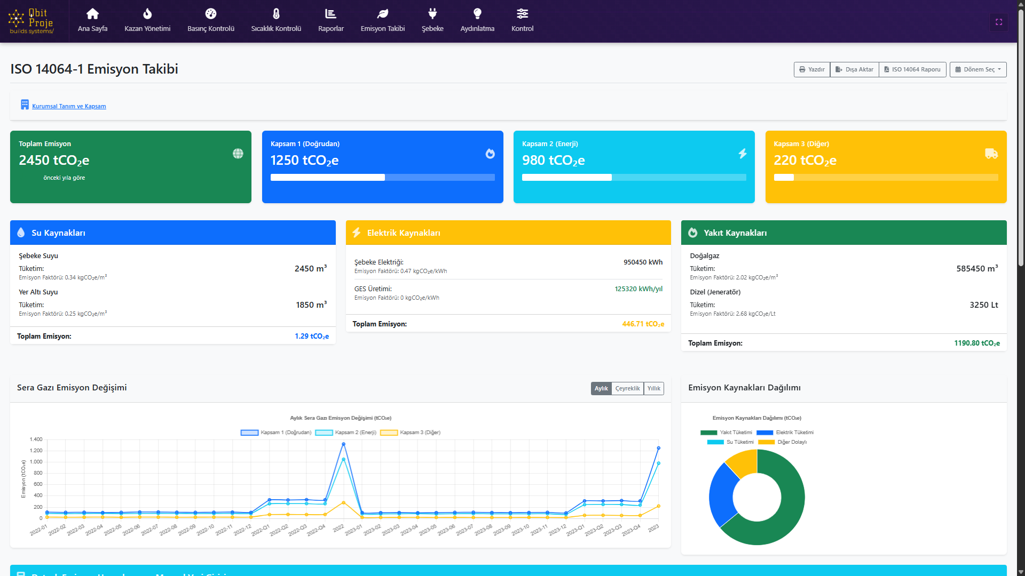
Task: Switch chart to Yıllık view
Action: coord(653,388)
